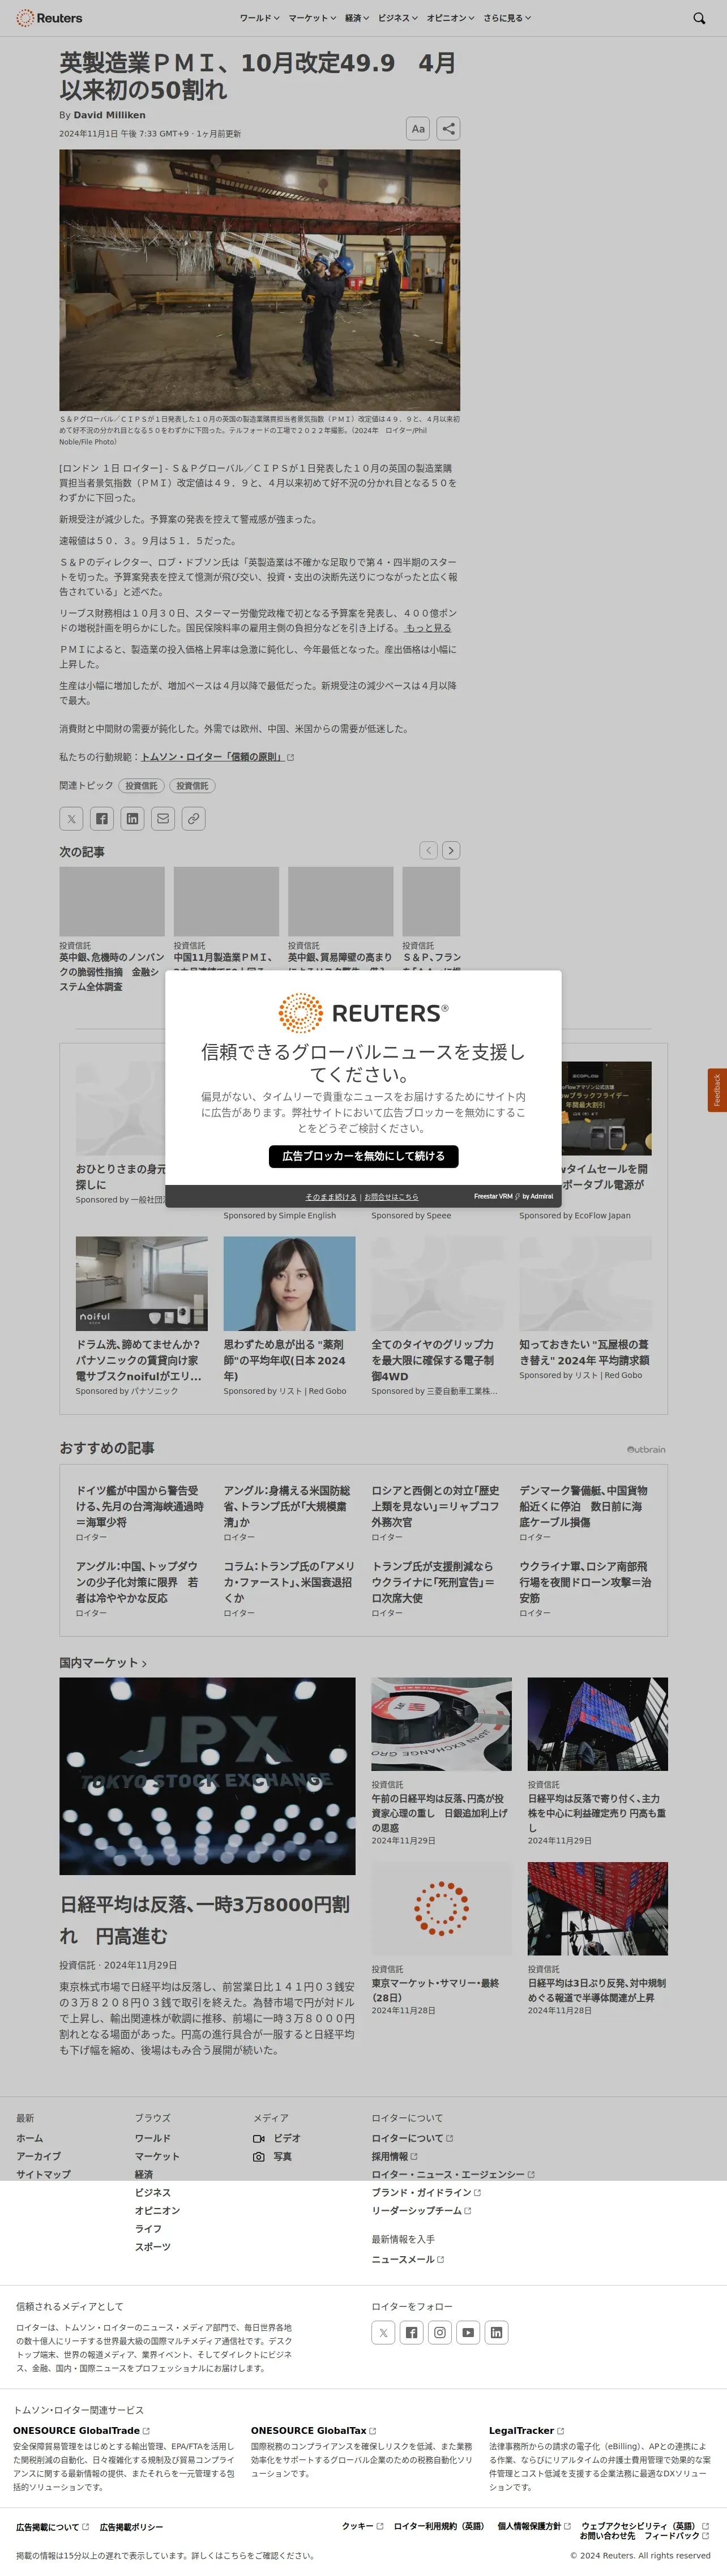Click the share icon beside Aa button
727x2576 pixels.
[449, 128]
